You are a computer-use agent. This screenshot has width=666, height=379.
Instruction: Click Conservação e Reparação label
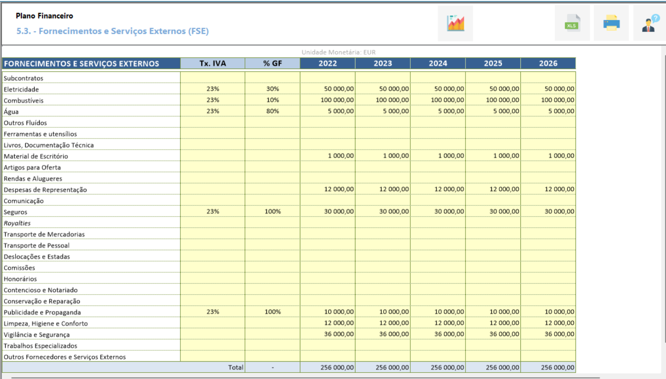click(42, 301)
